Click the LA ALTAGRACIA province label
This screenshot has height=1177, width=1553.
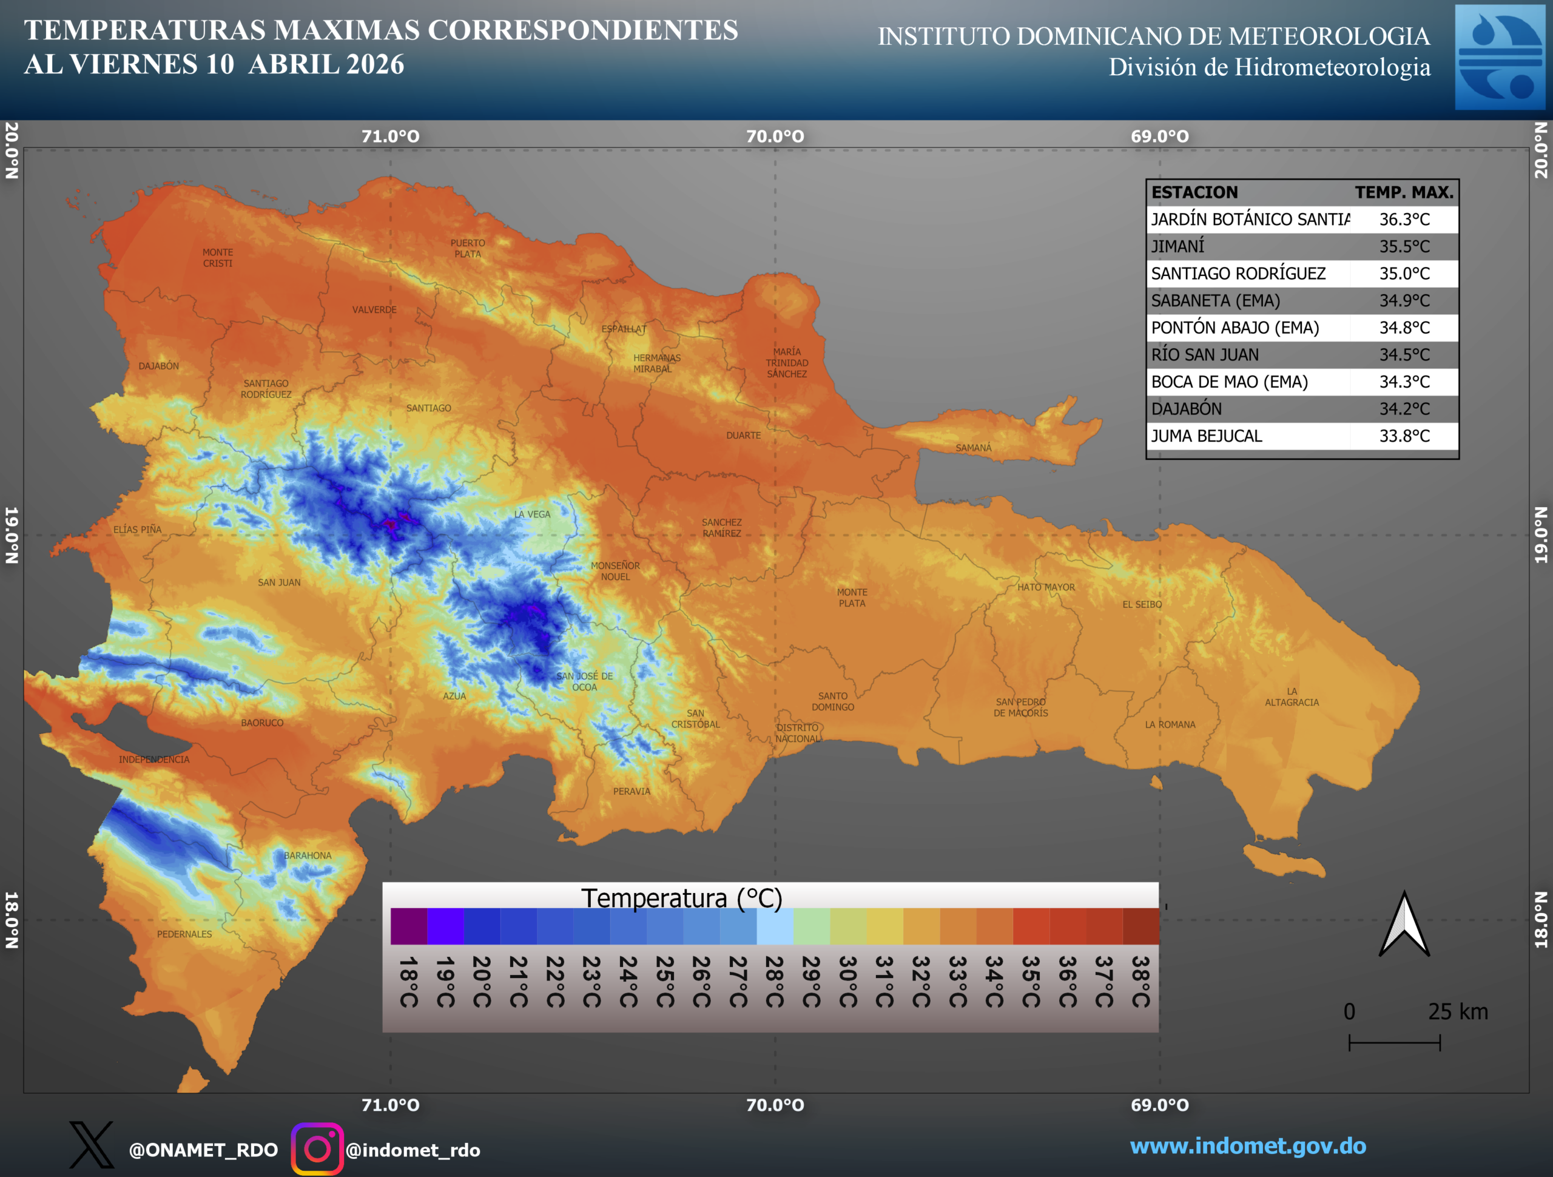1292,696
